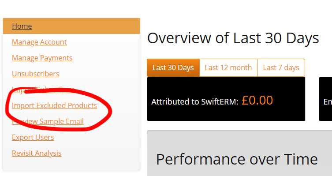Open Manage Payments from sidebar
The width and height of the screenshot is (332, 176).
(x=42, y=58)
